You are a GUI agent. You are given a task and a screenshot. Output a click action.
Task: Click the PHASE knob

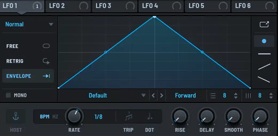click(x=260, y=116)
